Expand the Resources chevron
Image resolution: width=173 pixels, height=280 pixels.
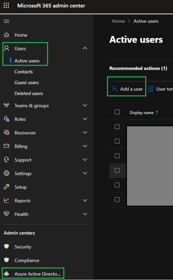point(85,132)
